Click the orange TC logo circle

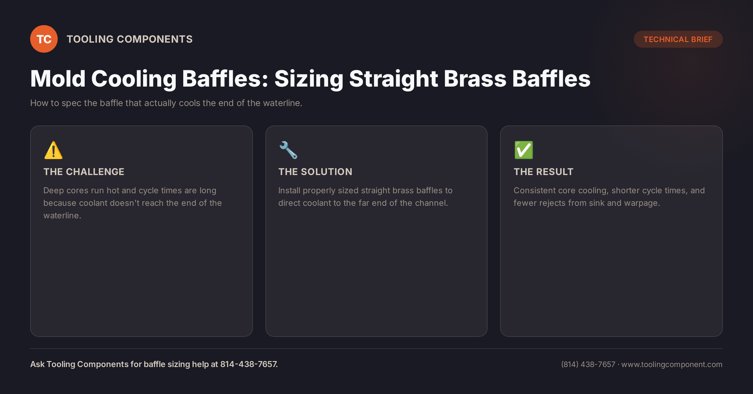coord(44,39)
